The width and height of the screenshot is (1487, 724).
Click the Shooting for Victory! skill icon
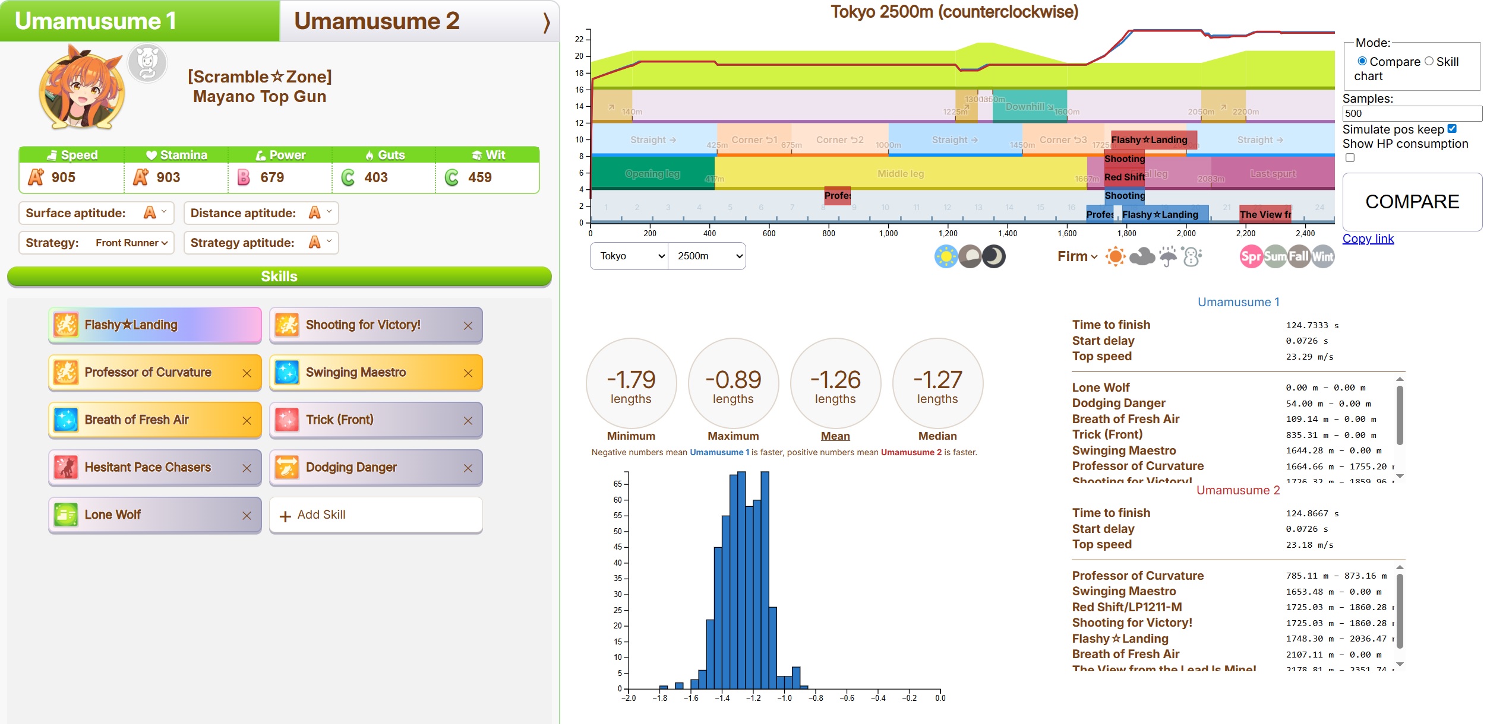(x=287, y=325)
